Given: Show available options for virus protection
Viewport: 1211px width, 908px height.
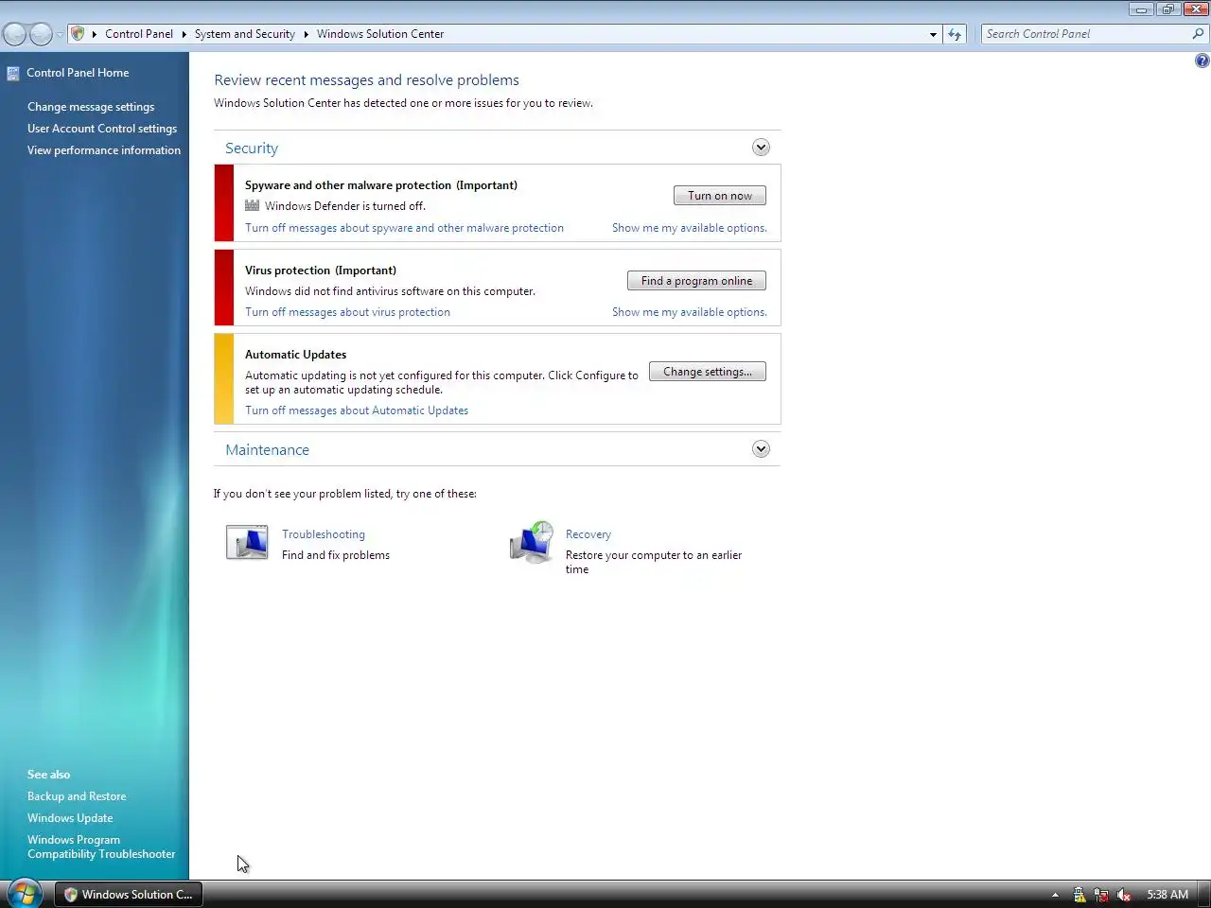Looking at the screenshot, I should coord(690,312).
